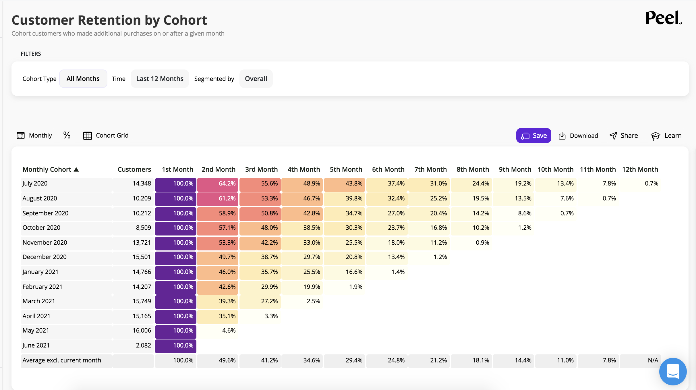Click the Customers column header

134,169
